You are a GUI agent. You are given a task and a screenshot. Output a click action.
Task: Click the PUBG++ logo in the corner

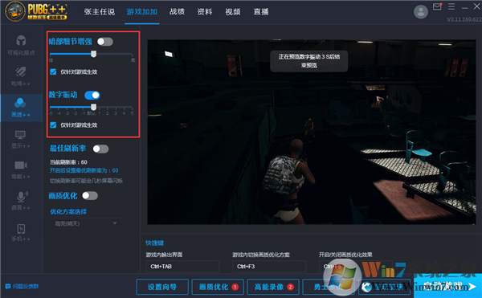[36, 12]
